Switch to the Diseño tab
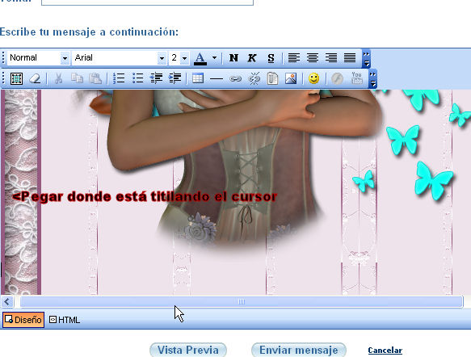 tap(23, 320)
